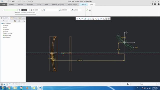
Task: Click the Refit icon in graphics toolbar
Action: (77, 19)
